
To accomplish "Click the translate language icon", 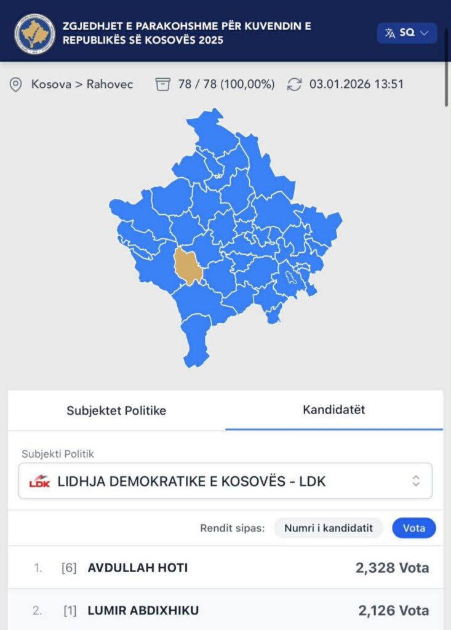I will 390,33.
